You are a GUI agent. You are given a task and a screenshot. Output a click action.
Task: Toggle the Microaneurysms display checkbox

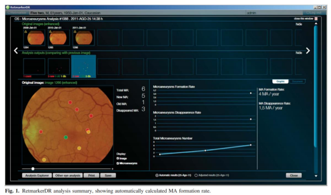tap(117, 163)
